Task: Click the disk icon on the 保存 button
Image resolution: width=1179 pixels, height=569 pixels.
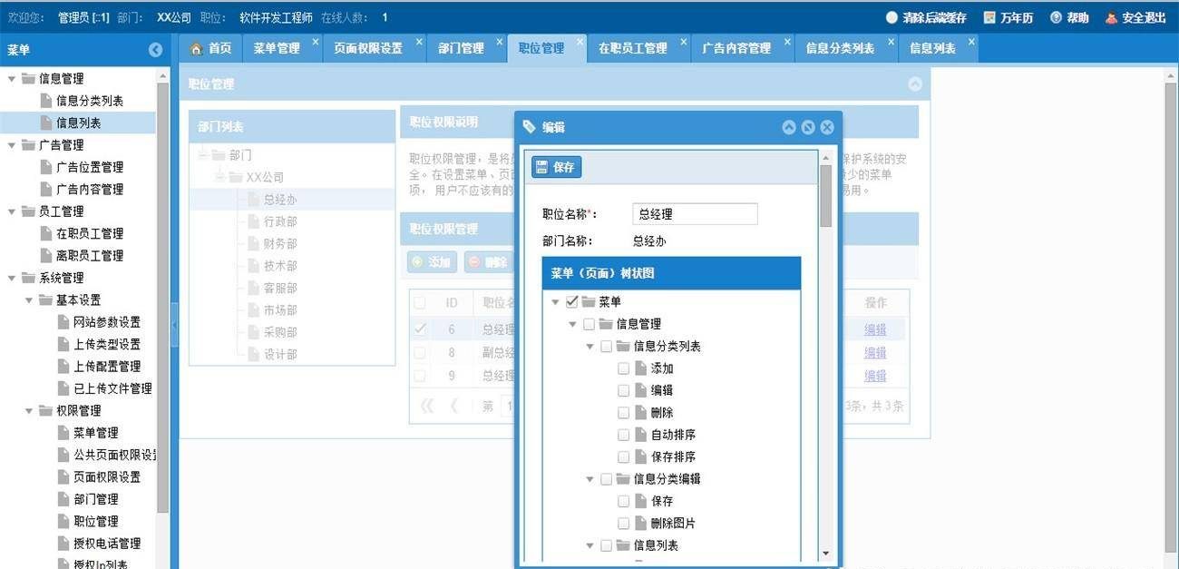Action: tap(541, 167)
